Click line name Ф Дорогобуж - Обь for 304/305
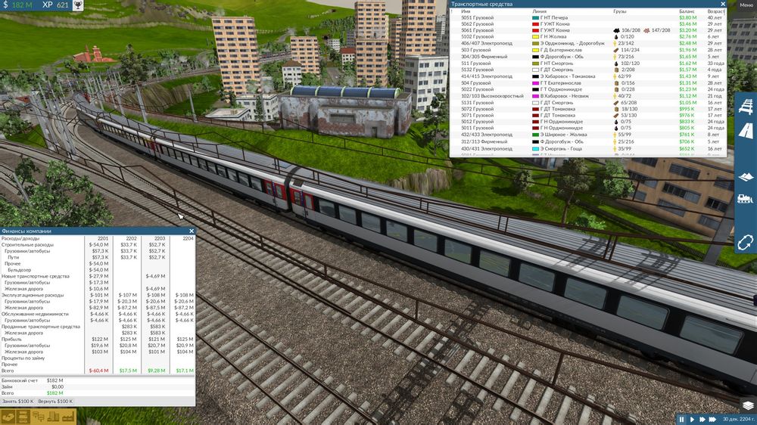This screenshot has width=757, height=425. [562, 57]
